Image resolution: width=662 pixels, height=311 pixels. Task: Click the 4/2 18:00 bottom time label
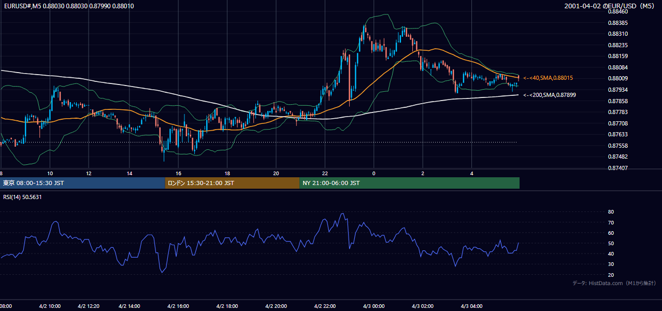click(227, 306)
